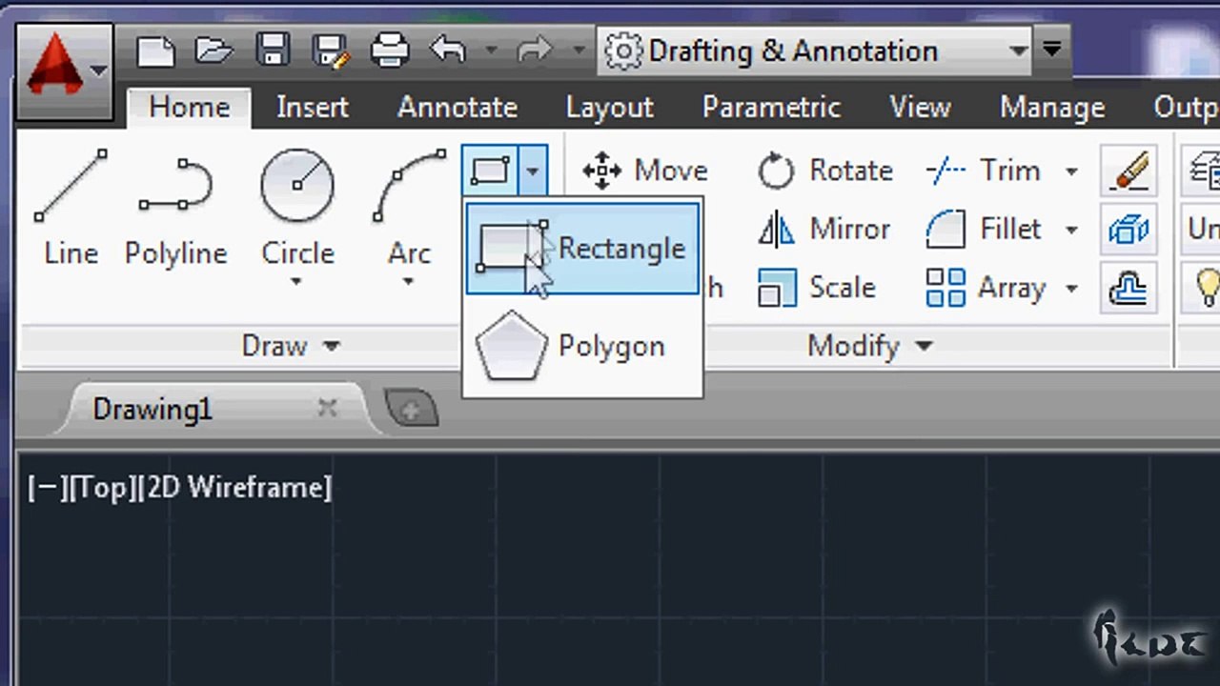
Task: Open the Annotate ribbon tab
Action: click(457, 107)
